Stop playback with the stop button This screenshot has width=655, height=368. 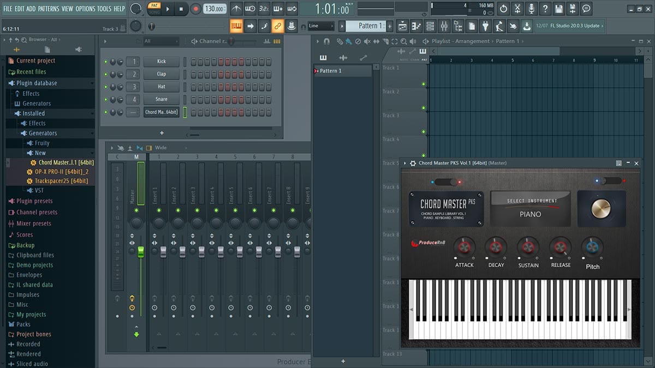[181, 9]
